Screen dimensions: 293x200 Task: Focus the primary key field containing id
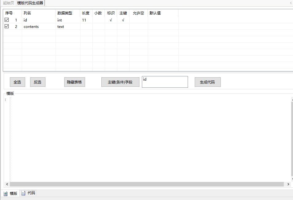click(x=165, y=82)
